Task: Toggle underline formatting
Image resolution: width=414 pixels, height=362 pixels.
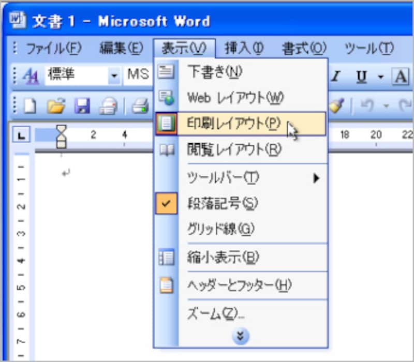Action: (361, 77)
